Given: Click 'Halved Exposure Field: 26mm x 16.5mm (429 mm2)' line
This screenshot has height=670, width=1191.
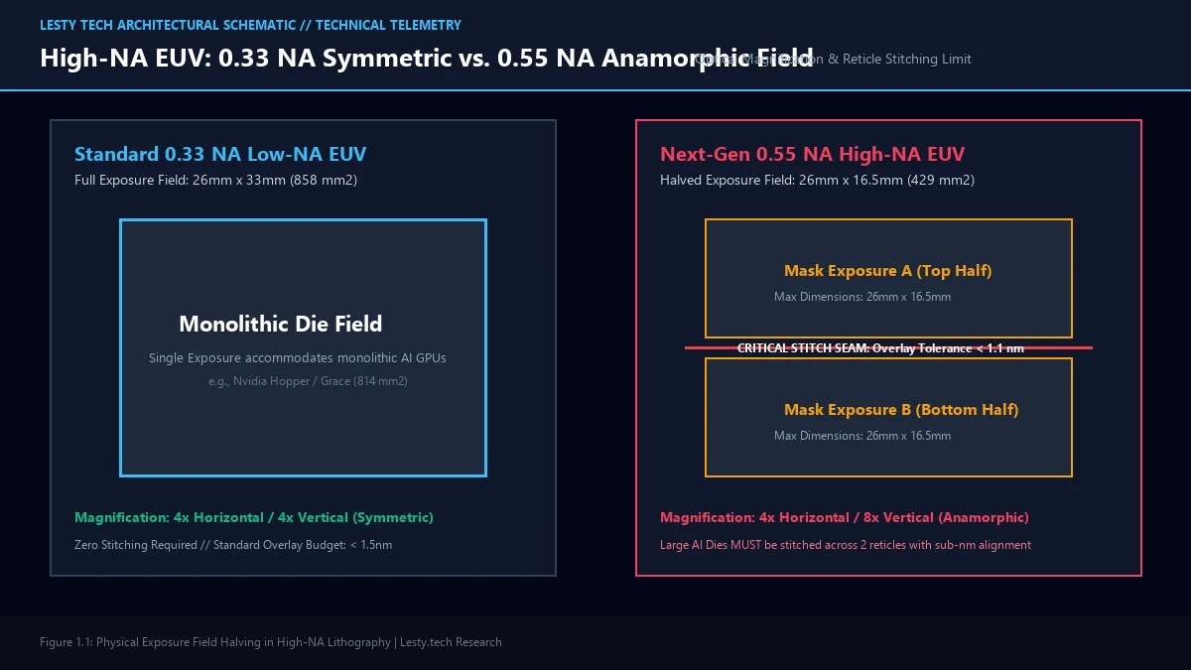Looking at the screenshot, I should [x=817, y=181].
